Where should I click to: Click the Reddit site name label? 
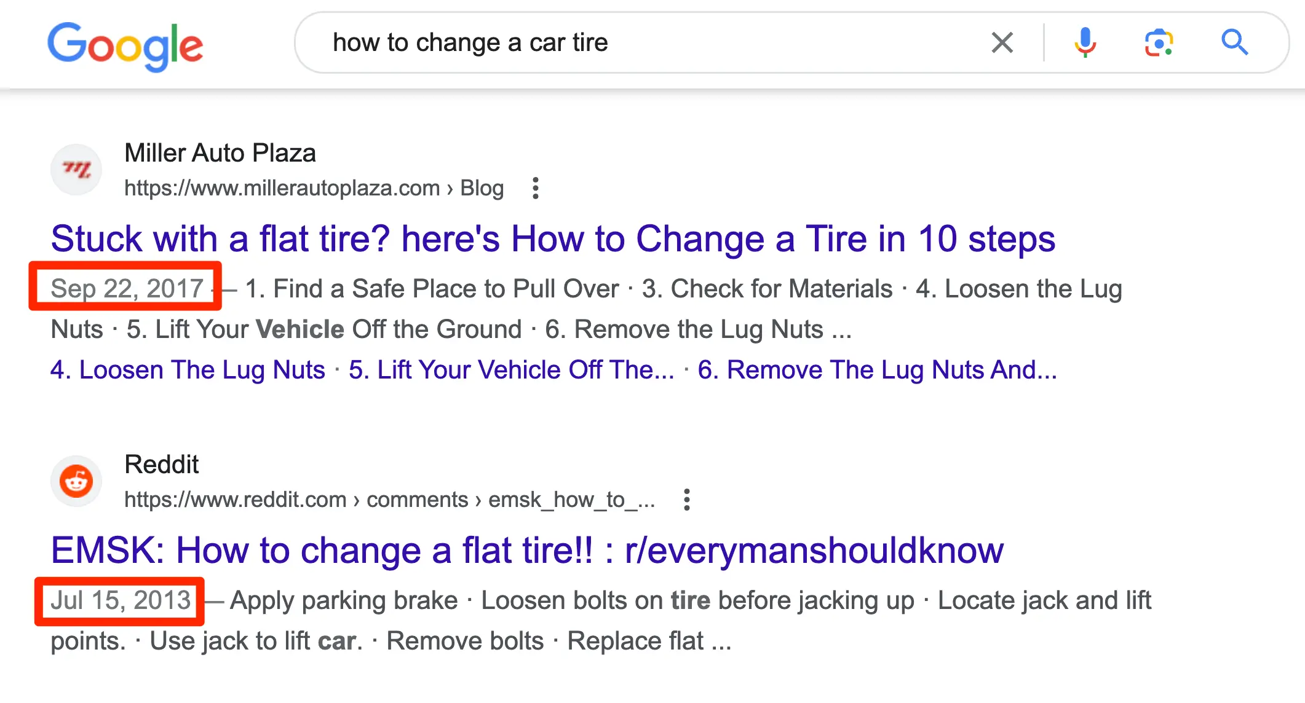point(162,465)
